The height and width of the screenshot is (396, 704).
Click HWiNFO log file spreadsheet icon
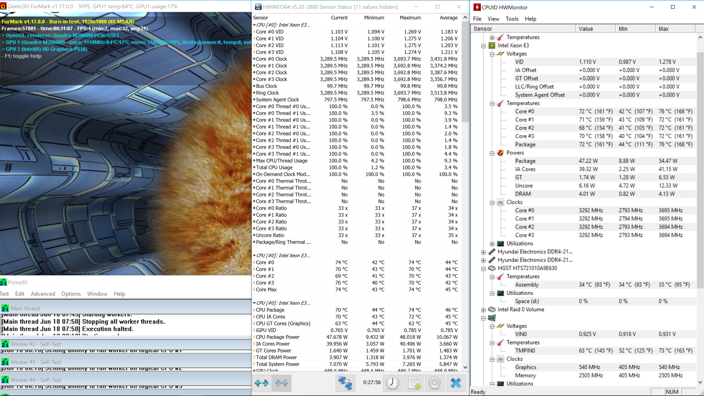[x=414, y=383]
